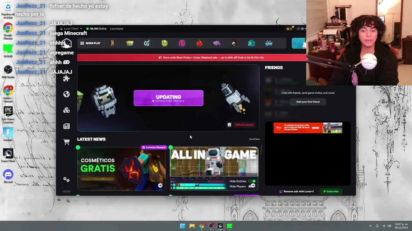Open Google Chrome desktop shortcut
The width and height of the screenshot is (412, 231).
pos(8,31)
